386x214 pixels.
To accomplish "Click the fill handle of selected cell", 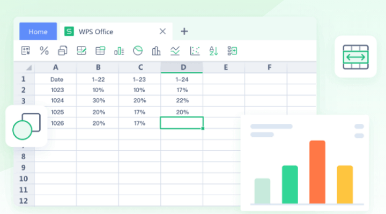I will 203,128.
